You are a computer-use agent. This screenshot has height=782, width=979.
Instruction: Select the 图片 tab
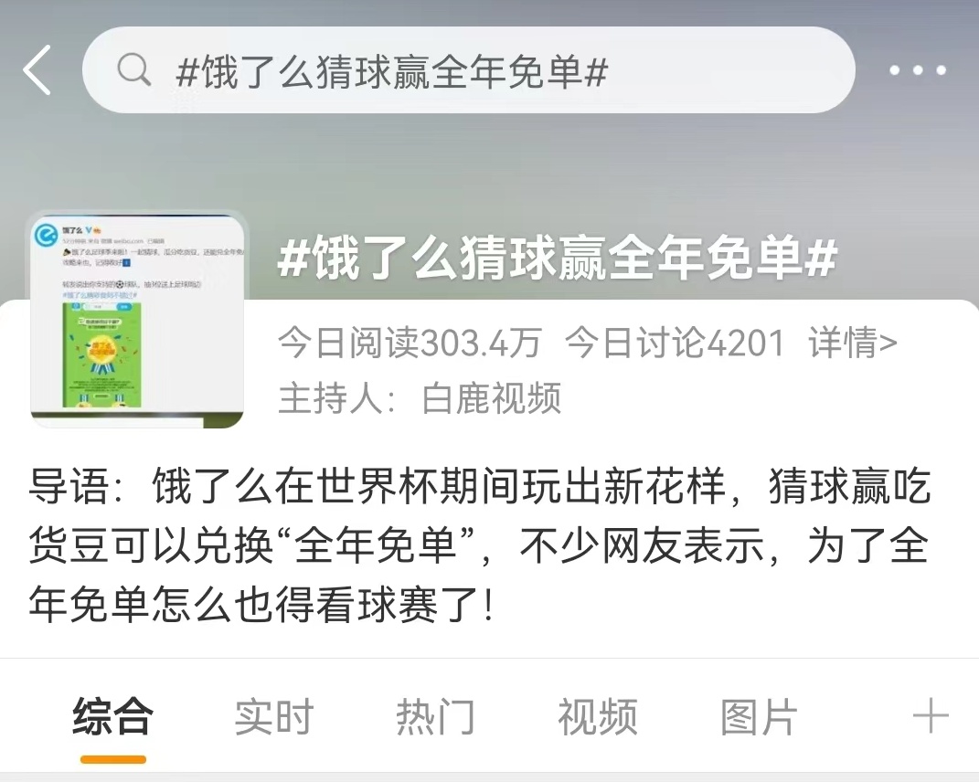(760, 716)
